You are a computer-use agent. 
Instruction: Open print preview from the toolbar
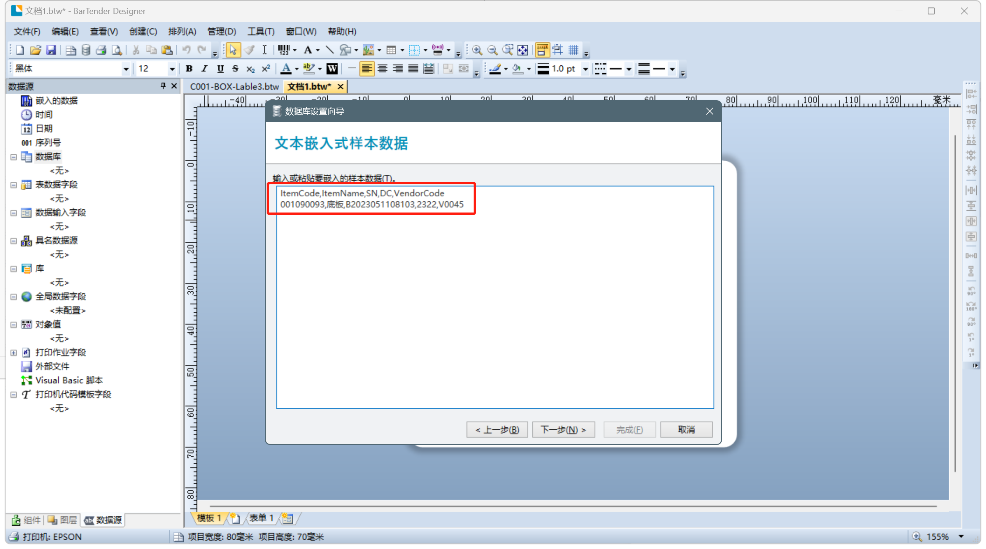tap(117, 50)
